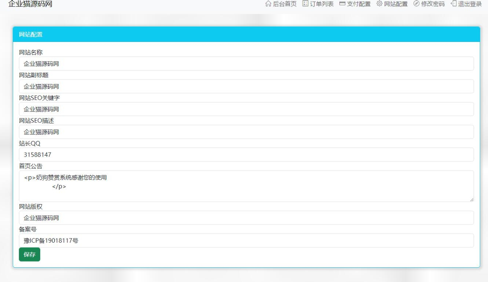Click the 备案号 field with ICP number

(x=246, y=241)
